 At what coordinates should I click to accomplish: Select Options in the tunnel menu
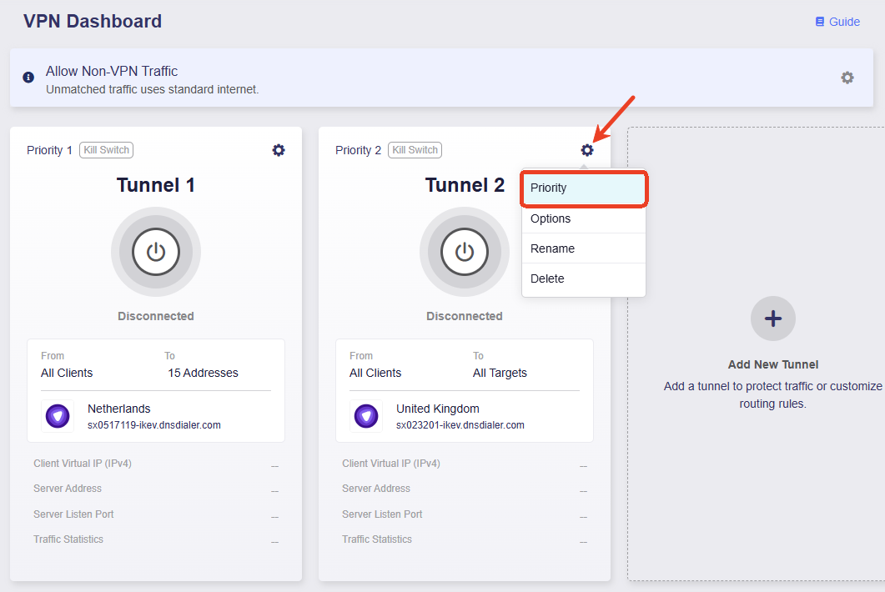click(584, 218)
